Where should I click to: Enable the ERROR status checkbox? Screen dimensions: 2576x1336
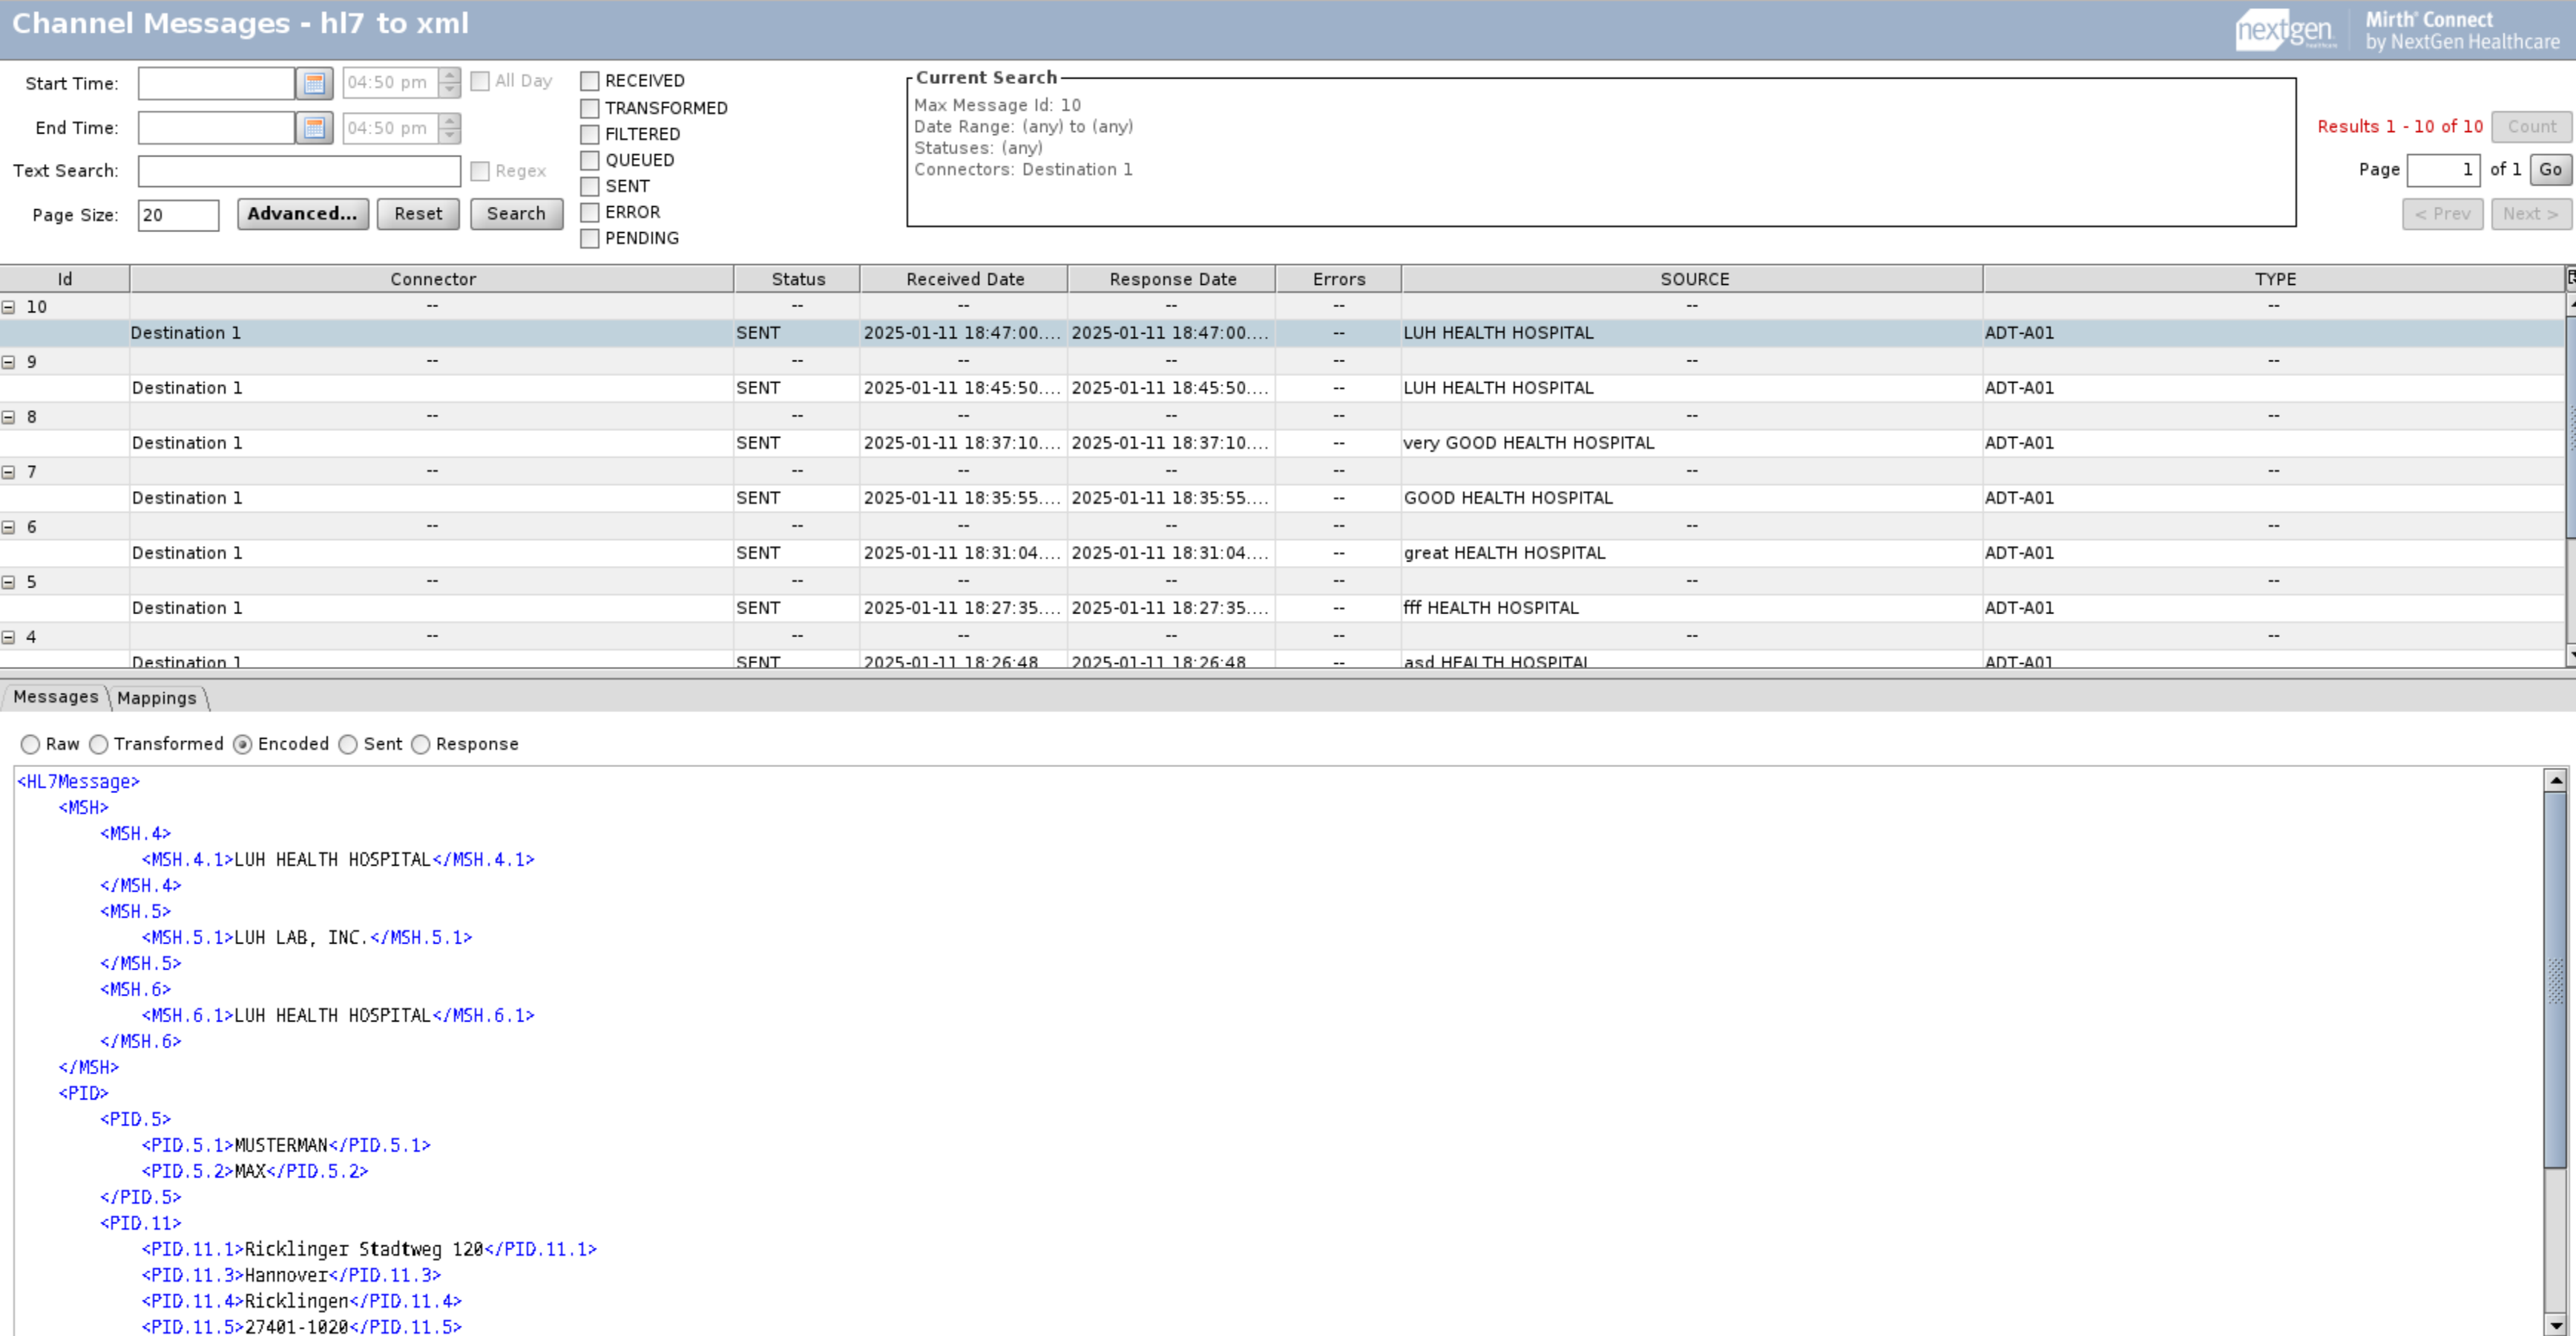(x=590, y=212)
